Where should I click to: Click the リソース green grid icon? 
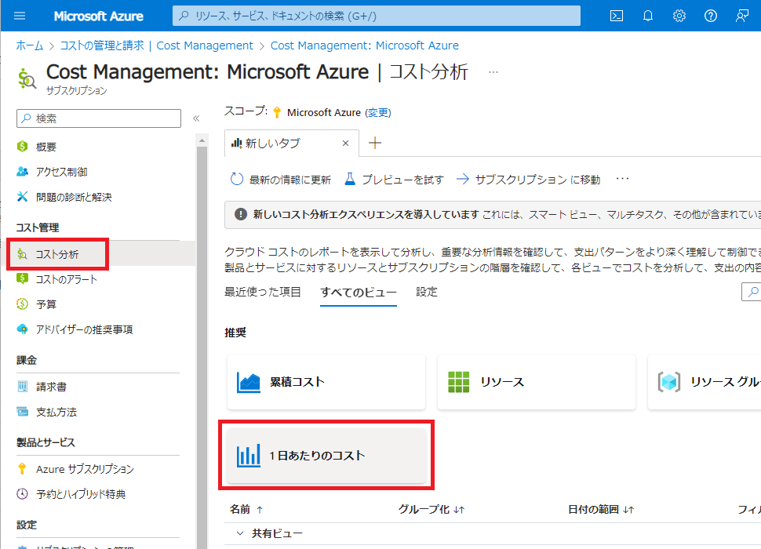click(459, 382)
